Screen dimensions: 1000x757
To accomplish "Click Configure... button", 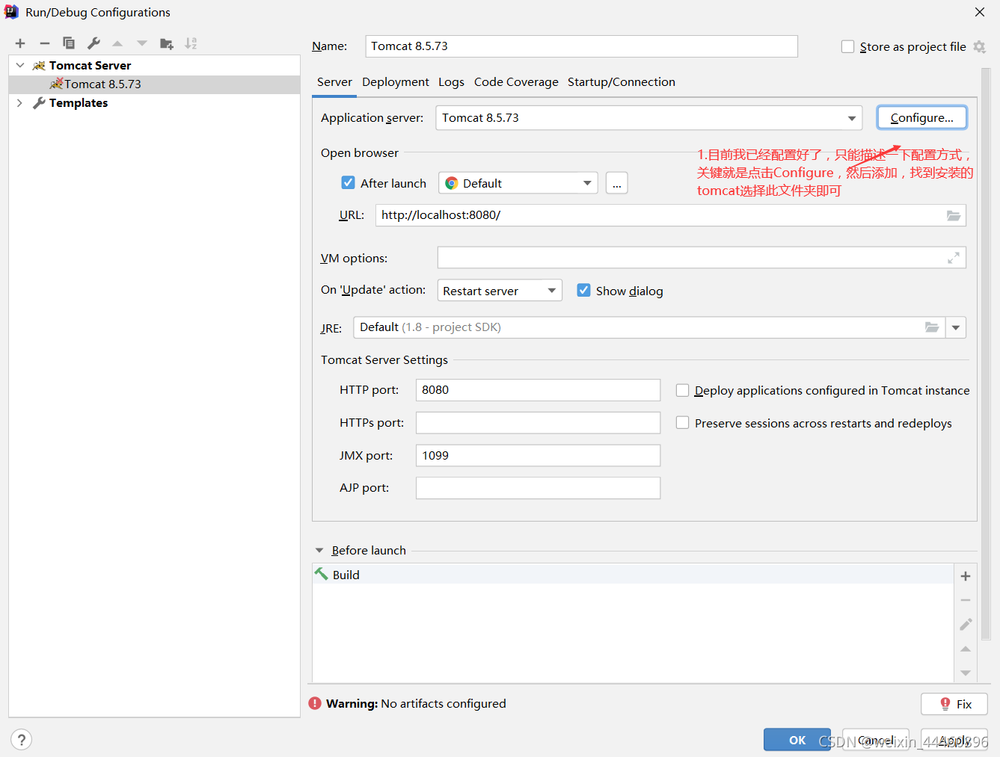I will click(921, 118).
